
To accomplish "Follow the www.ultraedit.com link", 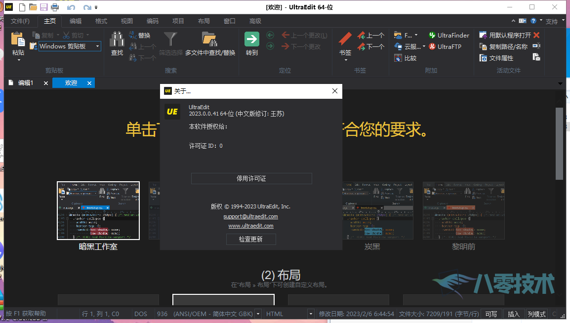I will point(251,225).
